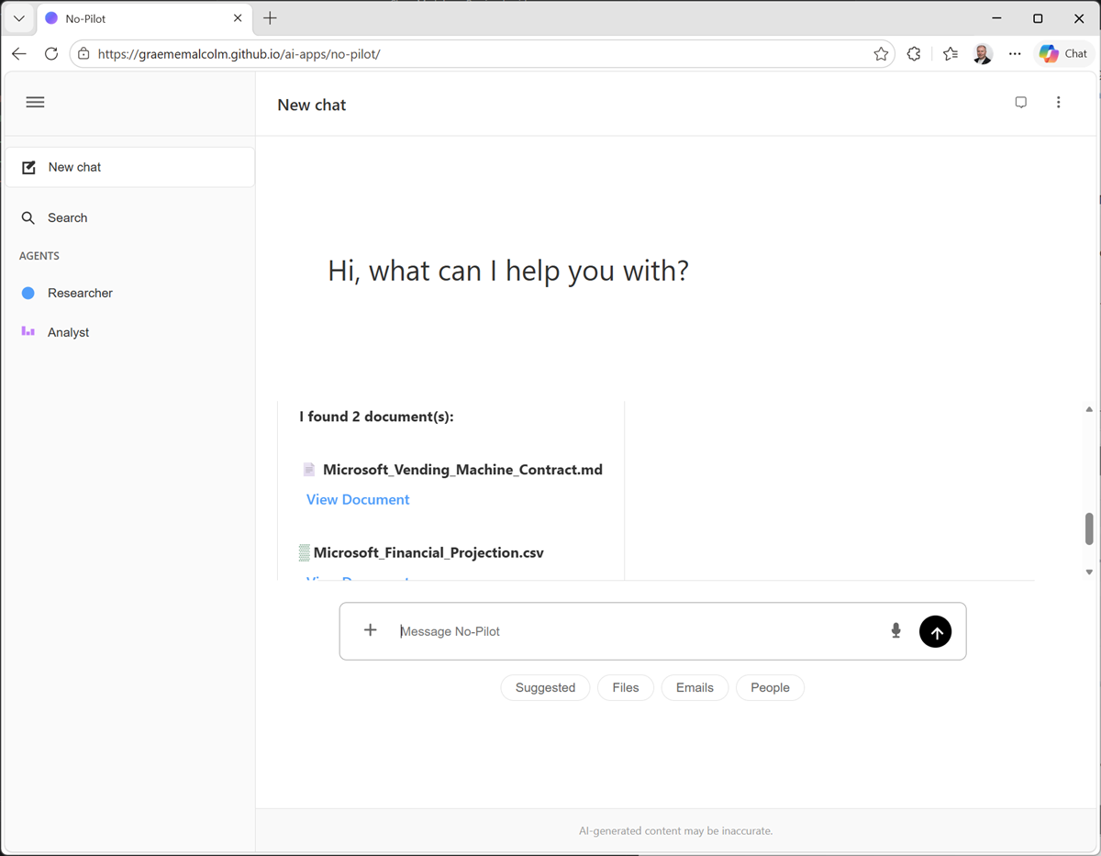
Task: Click Microsoft_Vending_Machine_Contract.md filename
Action: pos(462,470)
